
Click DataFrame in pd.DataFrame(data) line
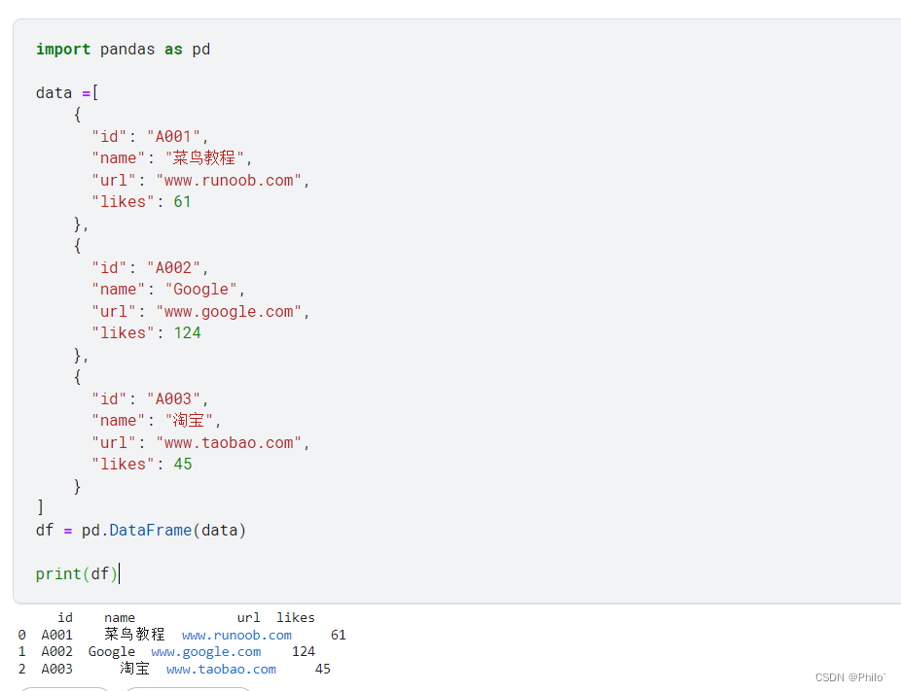tap(151, 531)
